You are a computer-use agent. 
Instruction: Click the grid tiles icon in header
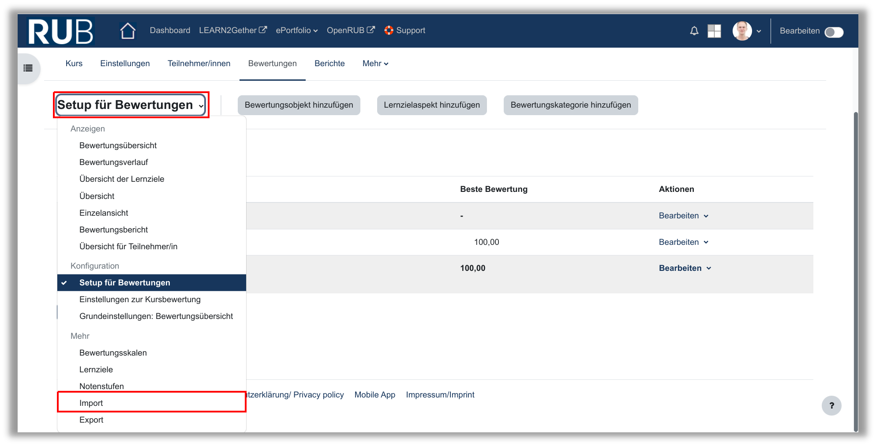(714, 31)
